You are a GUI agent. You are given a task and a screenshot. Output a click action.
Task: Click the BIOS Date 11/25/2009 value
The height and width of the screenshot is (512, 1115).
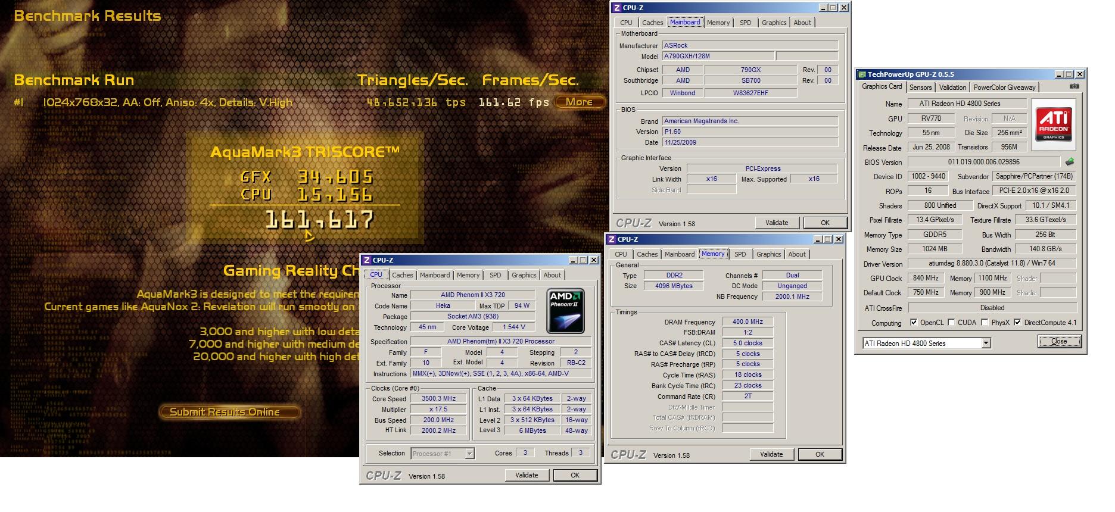point(750,142)
